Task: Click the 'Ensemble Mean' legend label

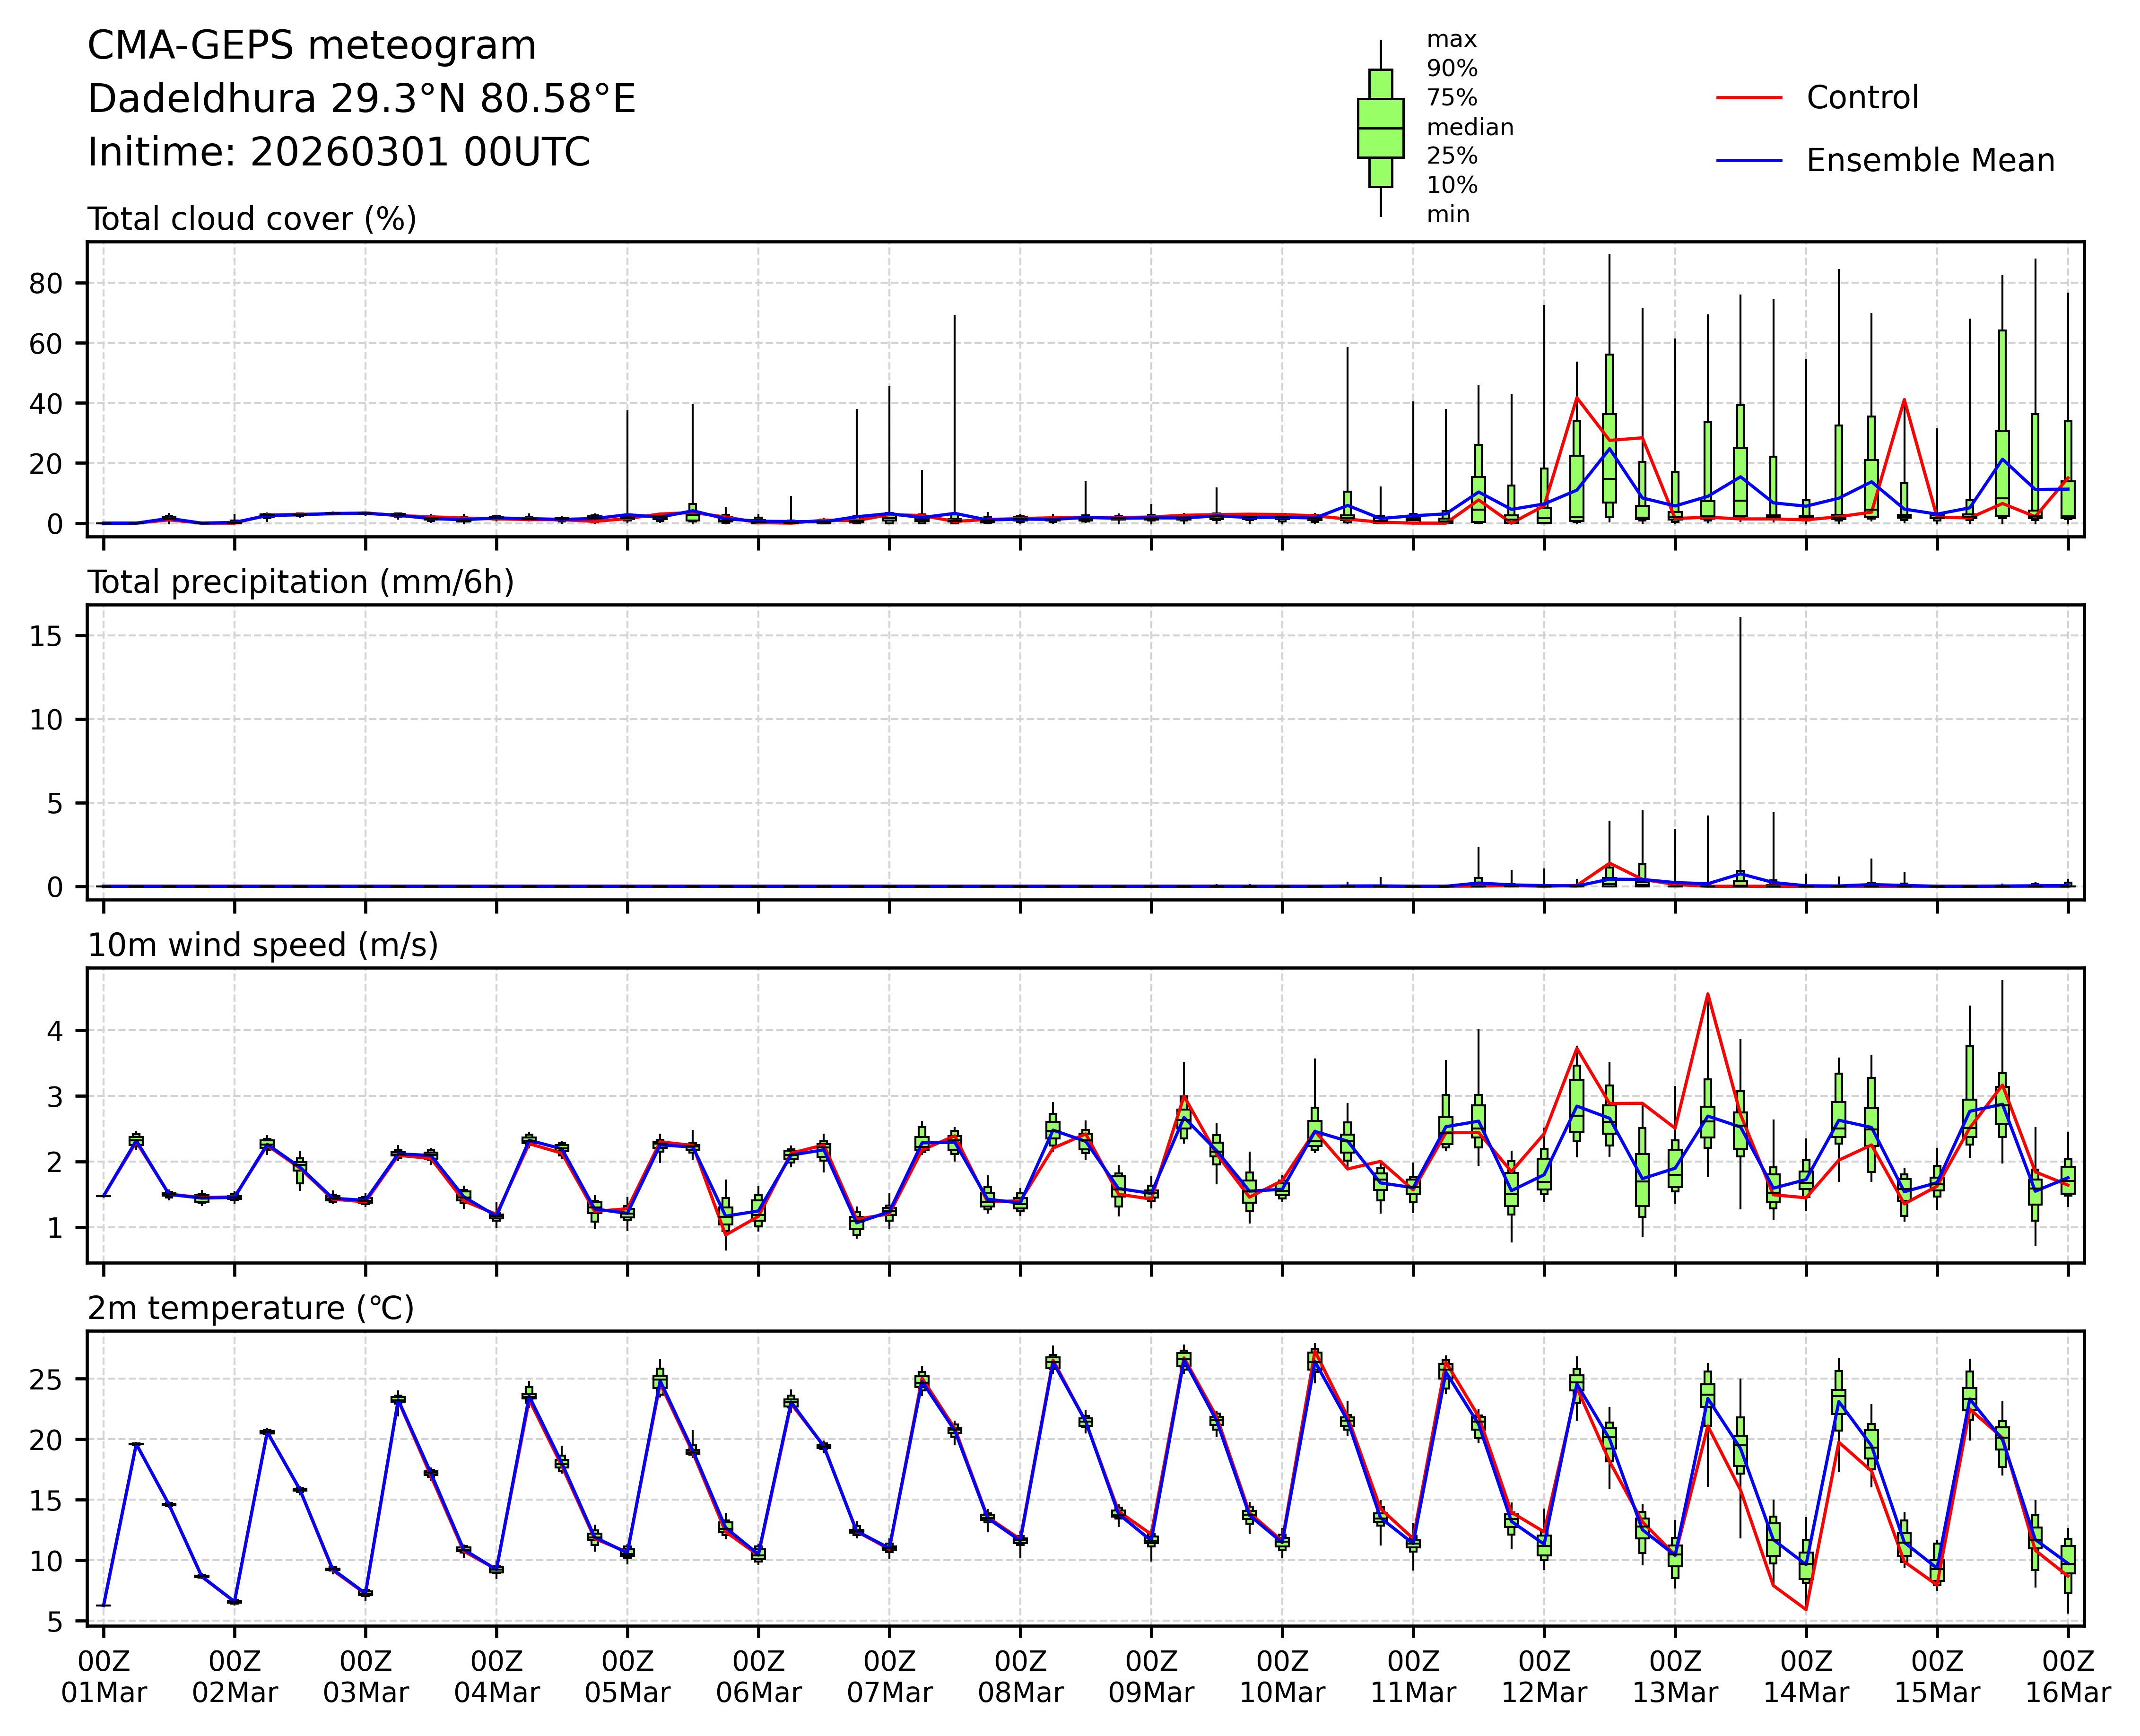Action: tap(1930, 160)
